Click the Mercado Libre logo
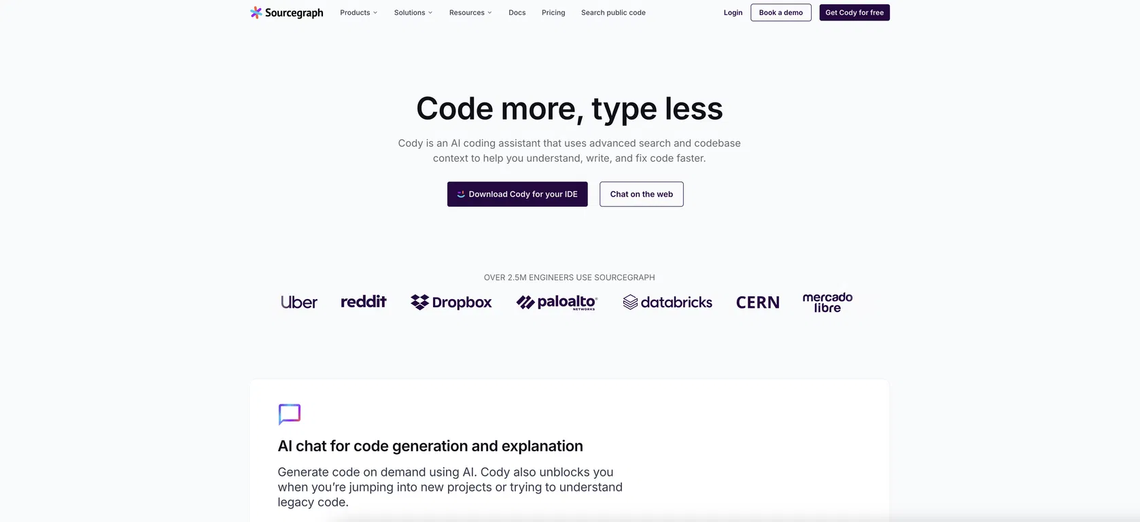This screenshot has height=522, width=1140. click(827, 302)
